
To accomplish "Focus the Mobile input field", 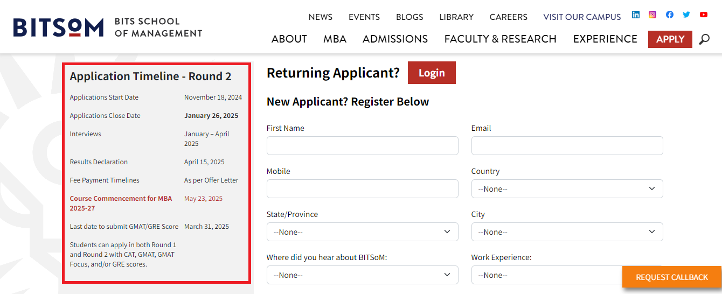I will 363,189.
